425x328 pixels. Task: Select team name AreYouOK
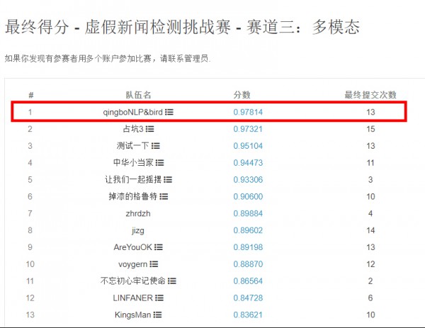[x=133, y=247]
